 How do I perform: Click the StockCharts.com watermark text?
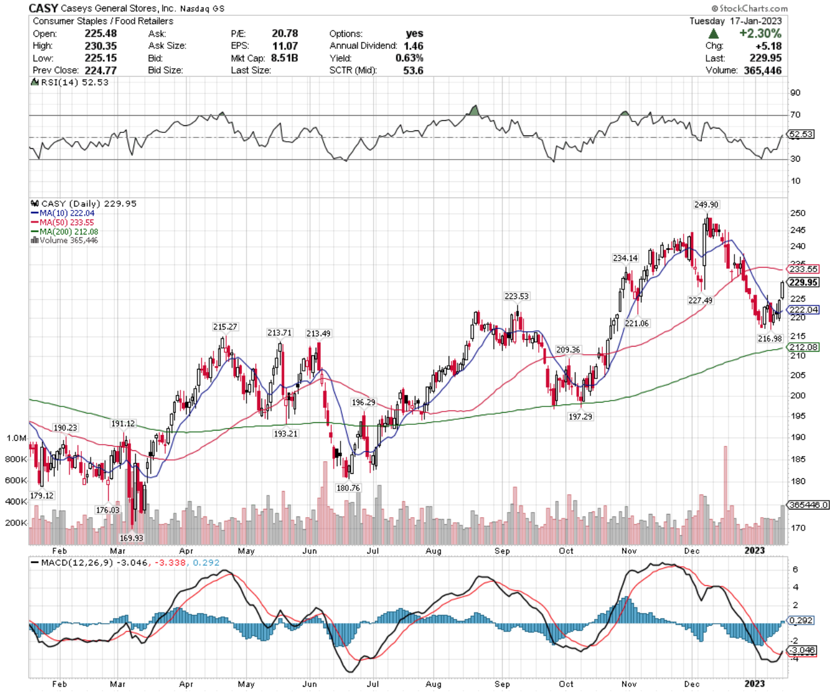(750, 8)
